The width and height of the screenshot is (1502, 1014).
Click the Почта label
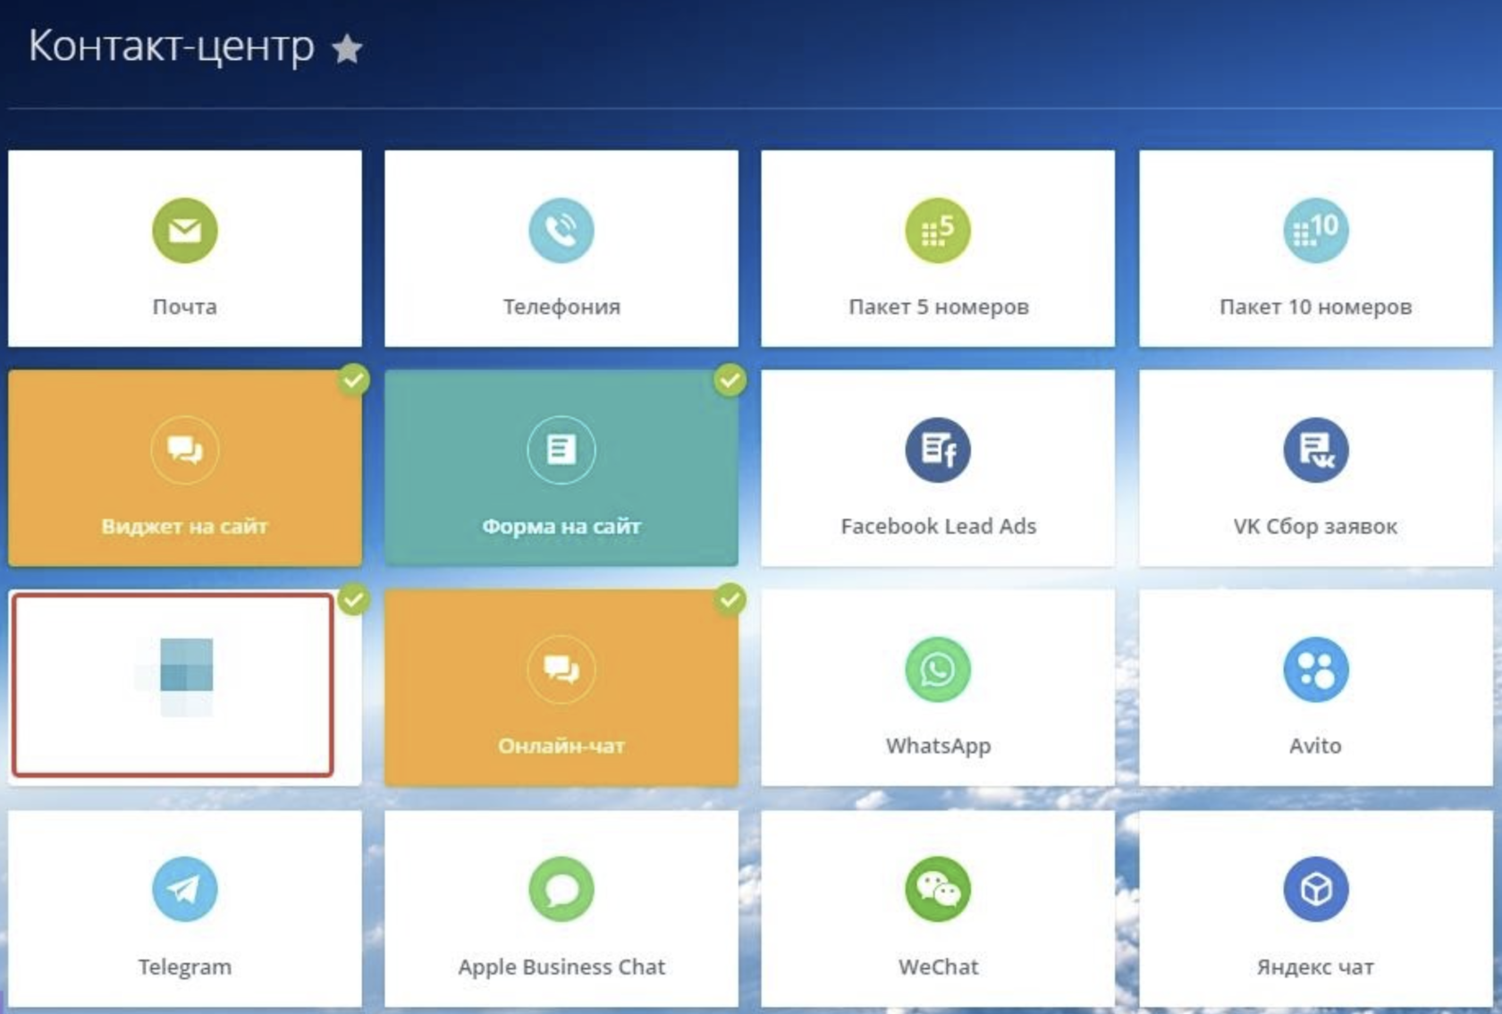[185, 307]
